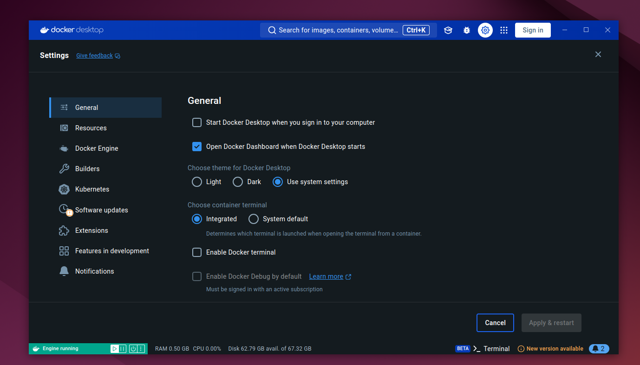Select System default container terminal option
Image resolution: width=640 pixels, height=365 pixels.
pyautogui.click(x=254, y=219)
